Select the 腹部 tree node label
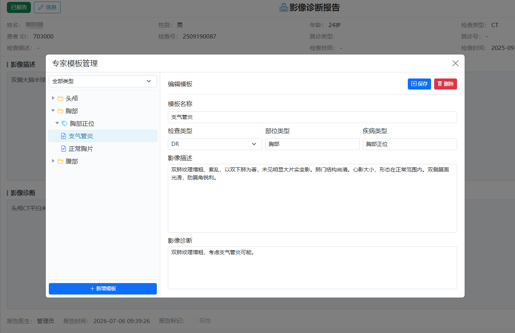Image resolution: width=515 pixels, height=333 pixels. [x=72, y=161]
